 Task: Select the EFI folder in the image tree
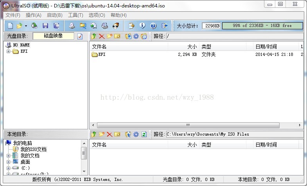pos(24,51)
